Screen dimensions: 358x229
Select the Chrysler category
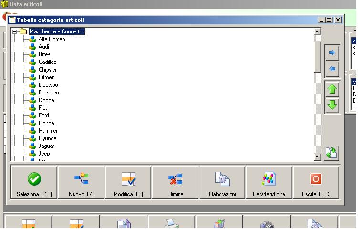click(47, 70)
